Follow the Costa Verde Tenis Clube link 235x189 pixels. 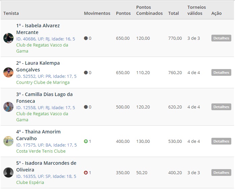click(x=41, y=151)
